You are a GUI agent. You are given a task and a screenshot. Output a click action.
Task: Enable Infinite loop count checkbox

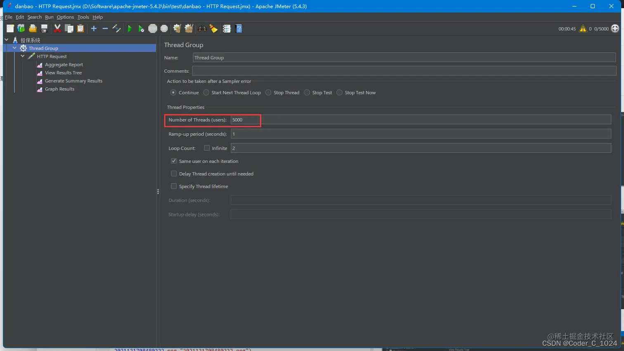(x=207, y=148)
